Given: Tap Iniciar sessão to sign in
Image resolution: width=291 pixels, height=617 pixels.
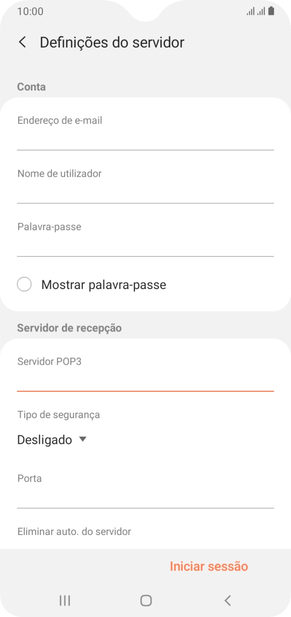Looking at the screenshot, I should pos(209,566).
